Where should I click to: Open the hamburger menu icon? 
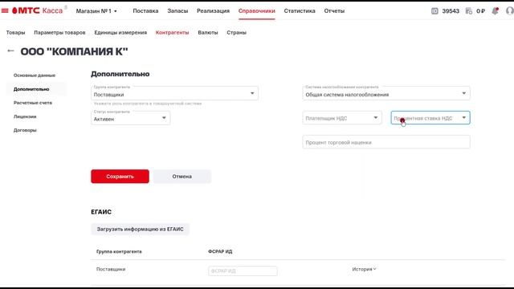5,10
